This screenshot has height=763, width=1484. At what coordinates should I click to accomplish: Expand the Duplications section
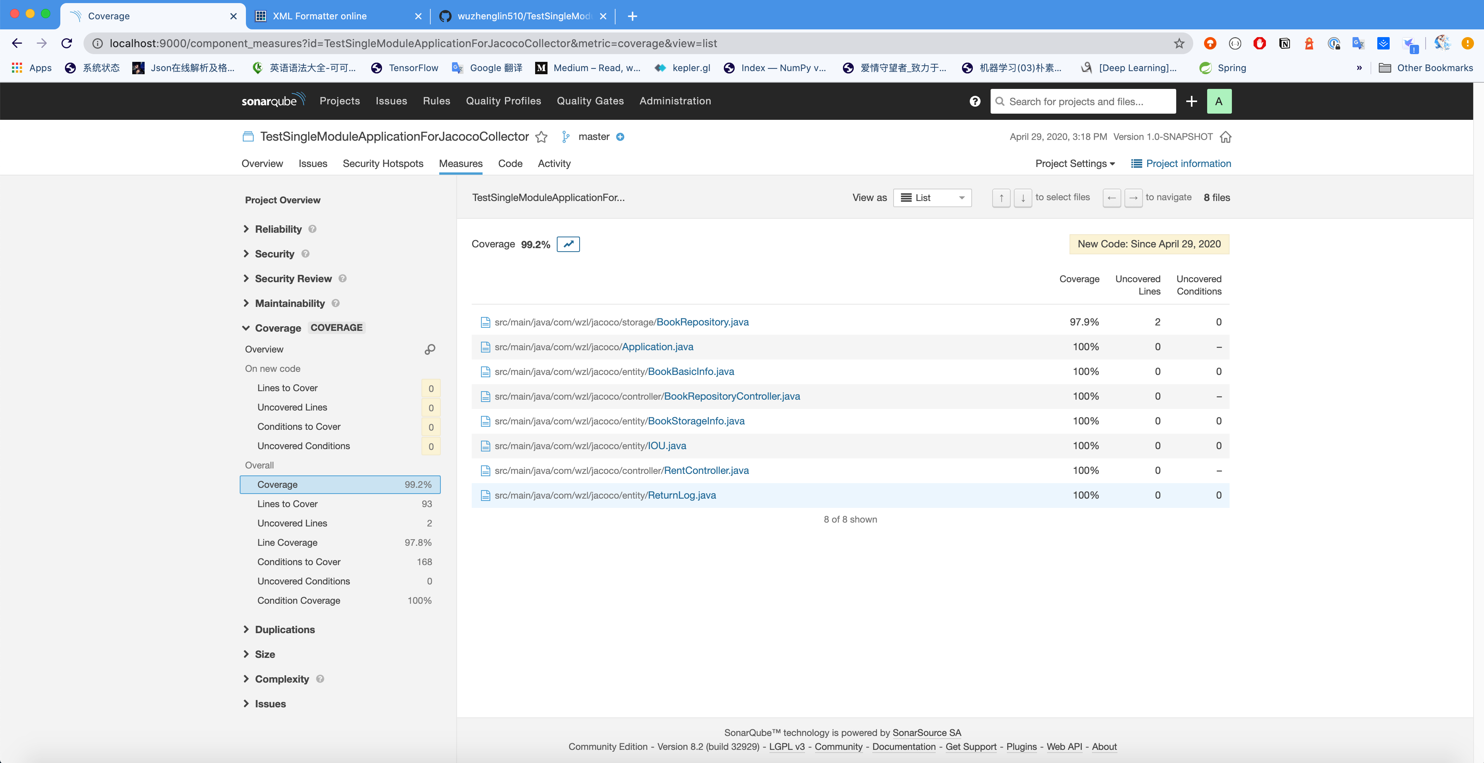coord(285,629)
